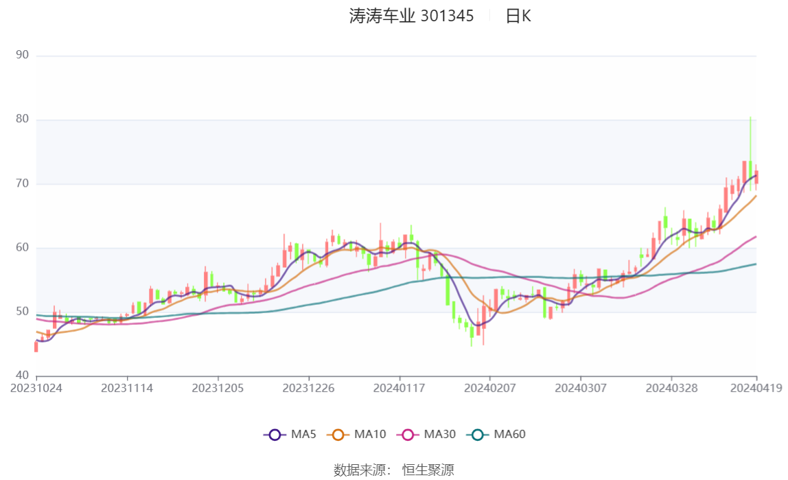The height and width of the screenshot is (480, 788).
Task: Select the 20231205 date axis label
Action: click(x=218, y=389)
